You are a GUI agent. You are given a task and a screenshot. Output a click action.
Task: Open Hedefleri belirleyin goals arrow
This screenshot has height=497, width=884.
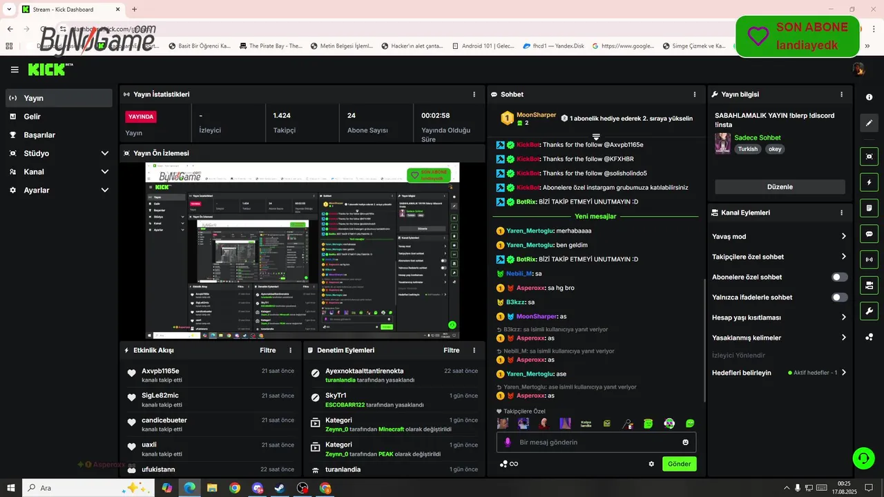[843, 373]
